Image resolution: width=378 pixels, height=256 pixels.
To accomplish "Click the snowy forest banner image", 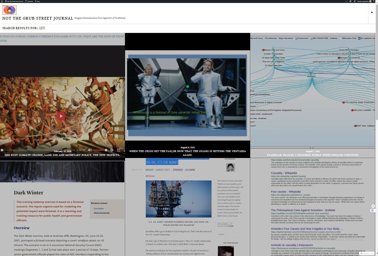I will (62, 172).
